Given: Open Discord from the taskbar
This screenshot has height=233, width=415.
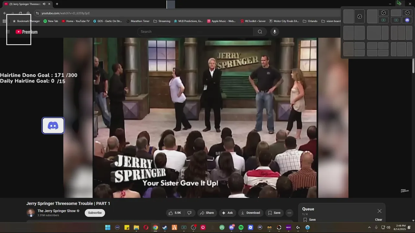Looking at the screenshot, I should pos(231,227).
